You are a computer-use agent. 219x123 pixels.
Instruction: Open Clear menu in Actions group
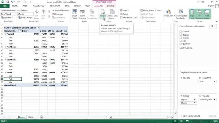[124, 11]
